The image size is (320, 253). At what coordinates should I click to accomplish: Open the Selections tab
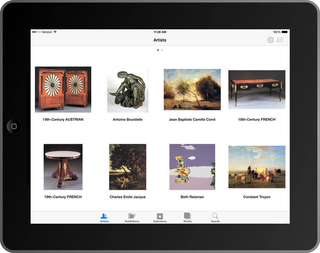[160, 218]
